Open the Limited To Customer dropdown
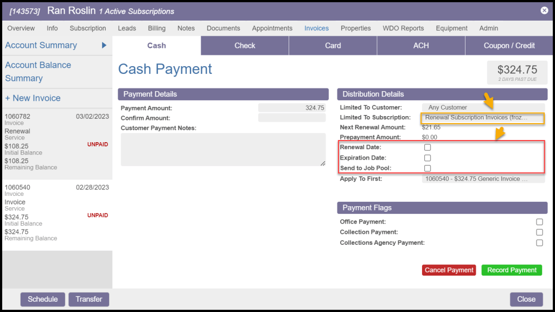Image resolution: width=555 pixels, height=312 pixels. 483,107
